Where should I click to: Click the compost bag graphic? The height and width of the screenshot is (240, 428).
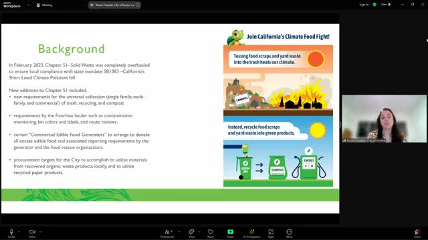click(278, 167)
